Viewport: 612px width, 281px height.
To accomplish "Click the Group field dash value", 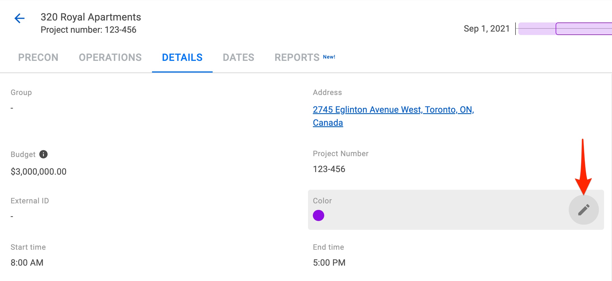I will [12, 108].
